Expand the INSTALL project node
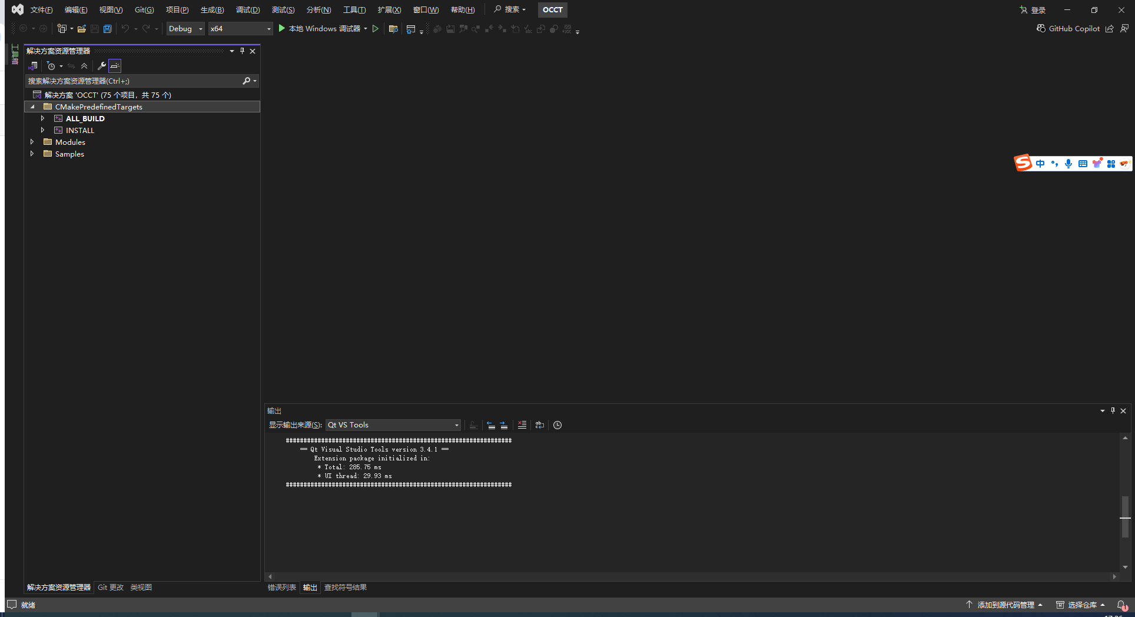Viewport: 1135px width, 617px height. coord(42,130)
